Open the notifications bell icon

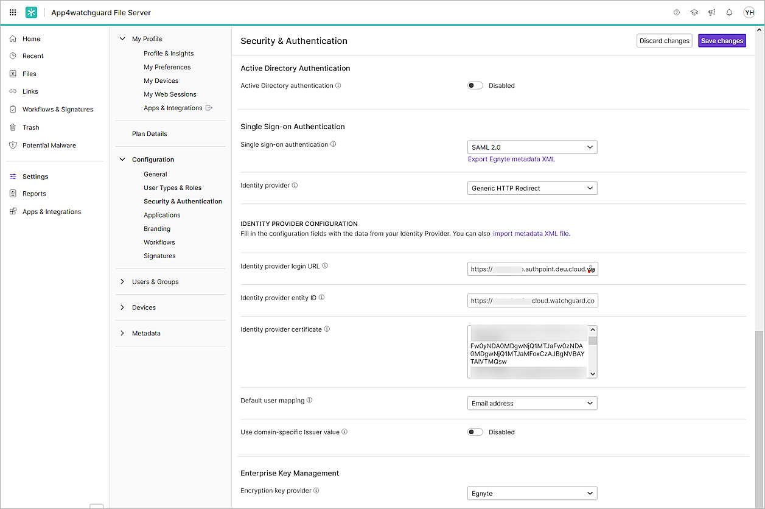[x=729, y=12]
